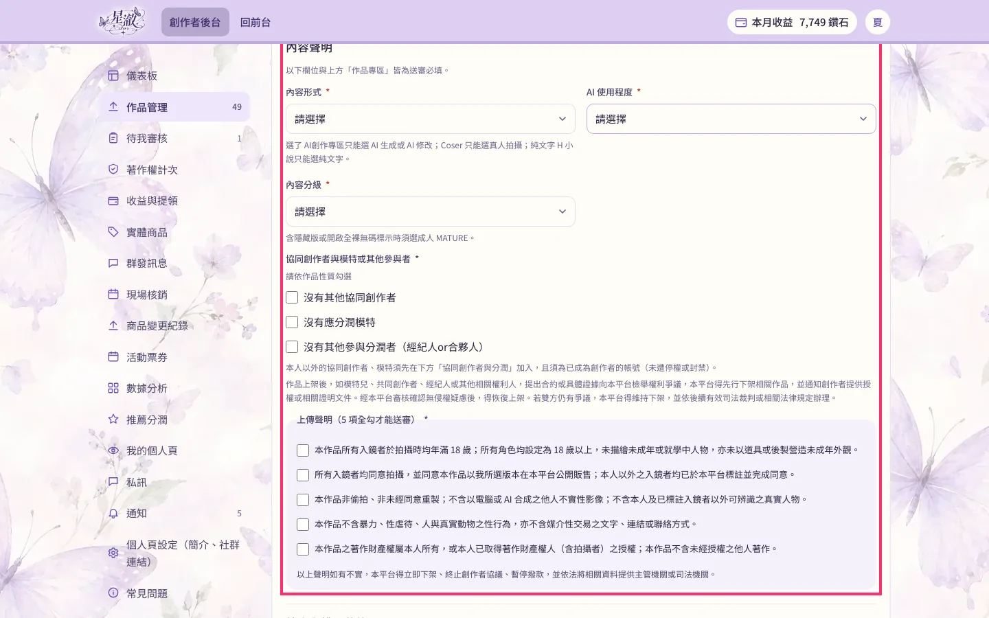
Task: Click the chat bubble icon beside 群發訊息
Action: pos(113,263)
